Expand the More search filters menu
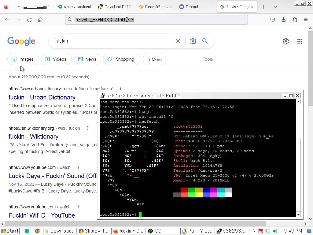This screenshot has height=235, width=313. [154, 59]
